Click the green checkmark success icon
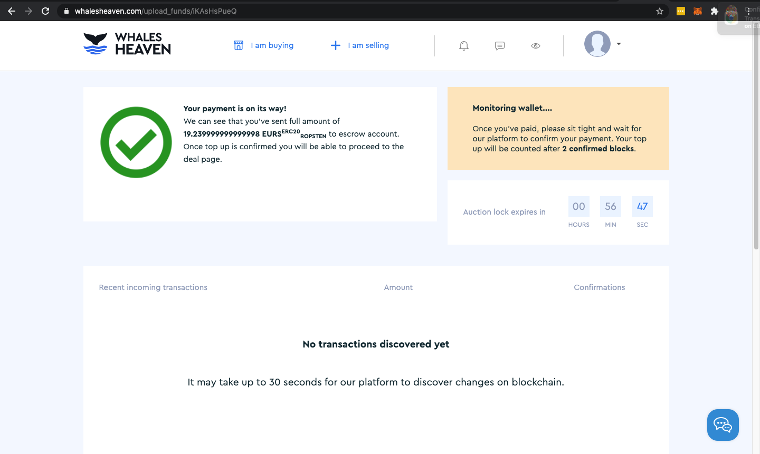The height and width of the screenshot is (454, 760). 136,142
